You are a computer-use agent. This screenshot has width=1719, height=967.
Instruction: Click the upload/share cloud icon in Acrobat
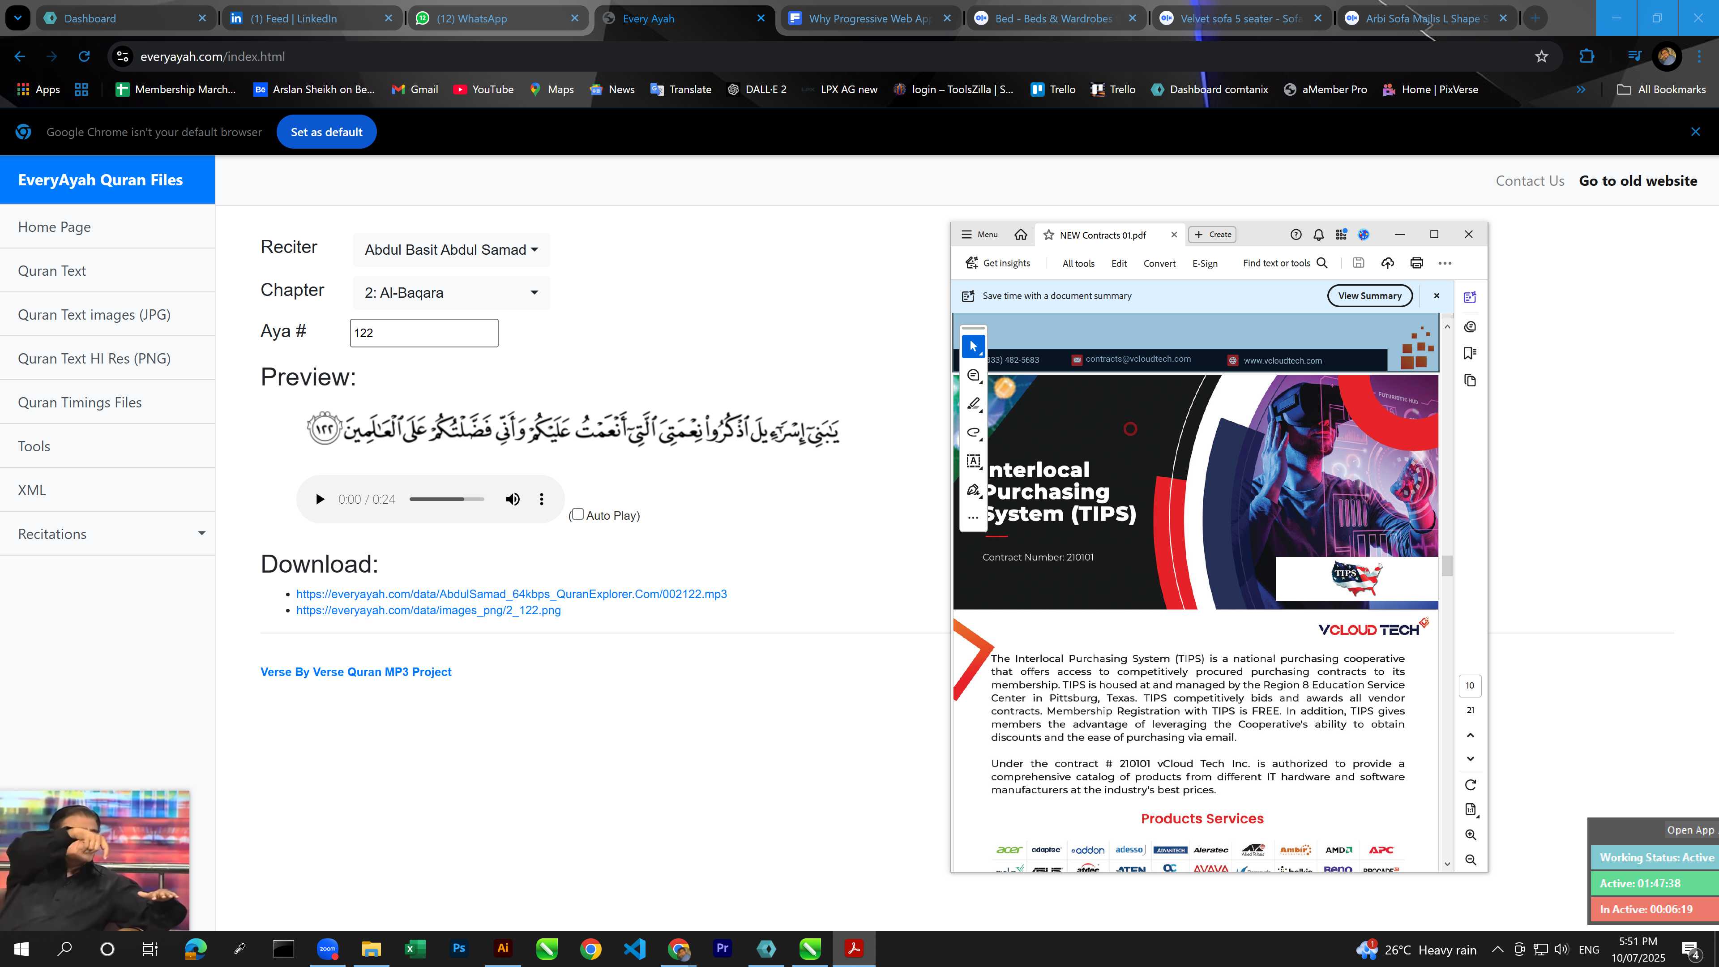coord(1387,263)
